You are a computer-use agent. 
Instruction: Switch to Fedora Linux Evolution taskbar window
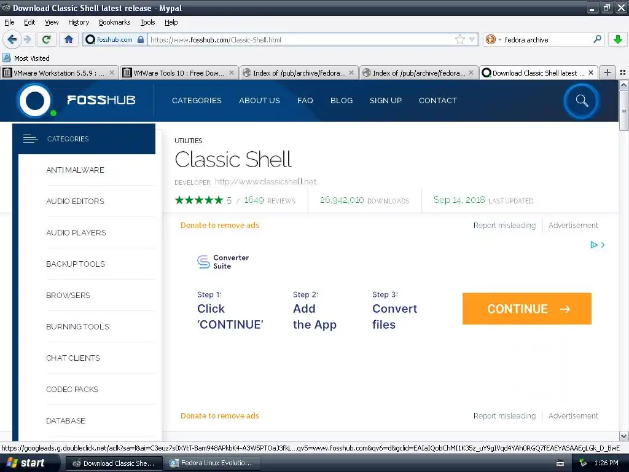click(212, 463)
